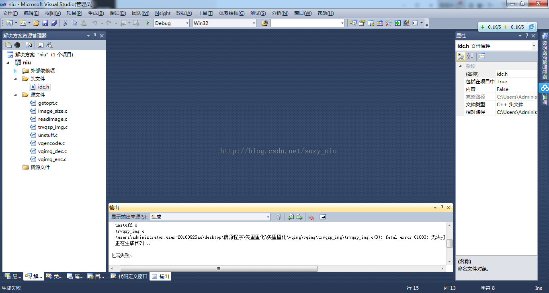Click the Copy icon in toolbar

[x=74, y=23]
